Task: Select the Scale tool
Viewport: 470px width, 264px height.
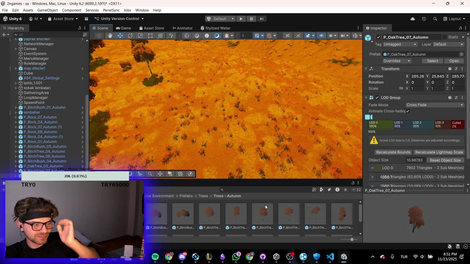Action: (140, 36)
